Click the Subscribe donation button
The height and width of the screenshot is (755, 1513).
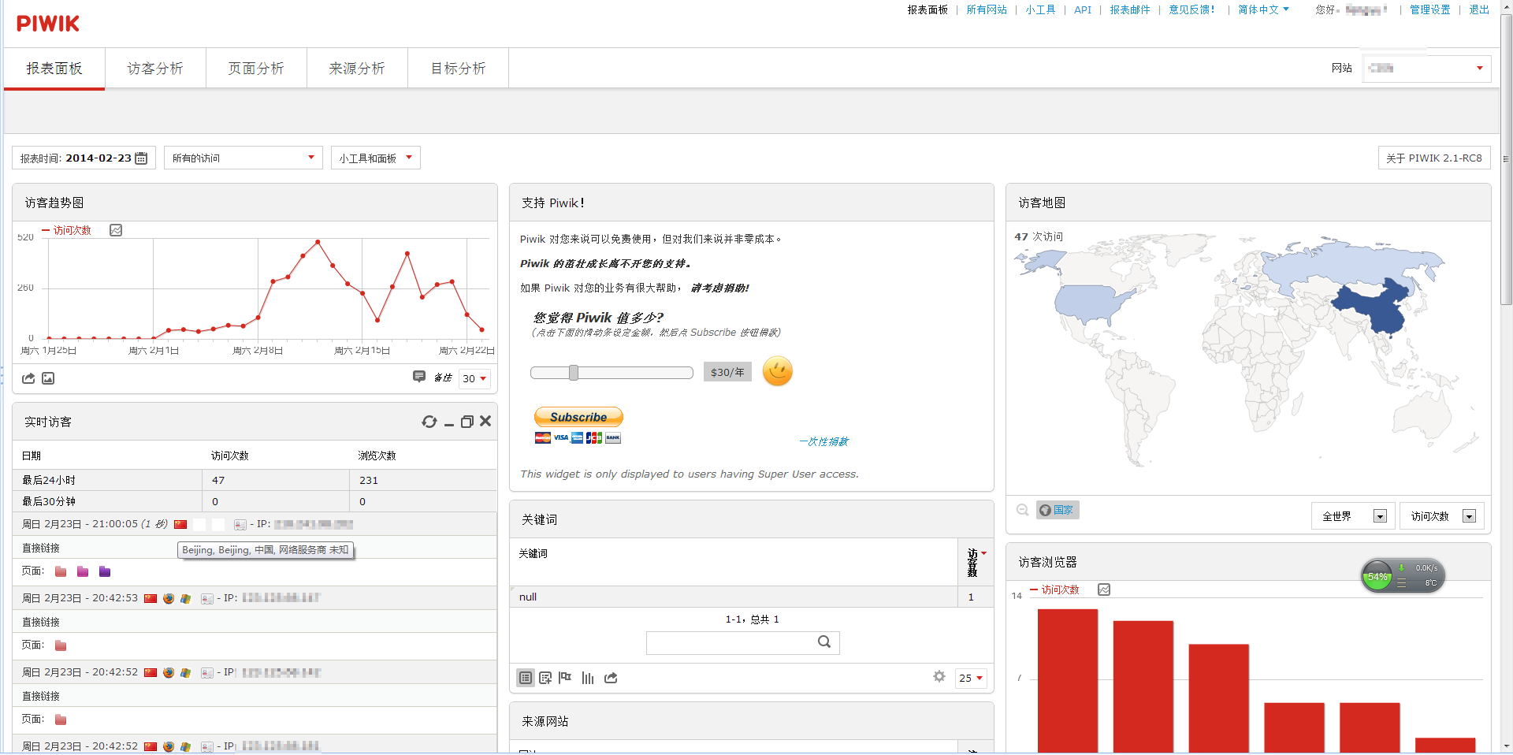(578, 417)
